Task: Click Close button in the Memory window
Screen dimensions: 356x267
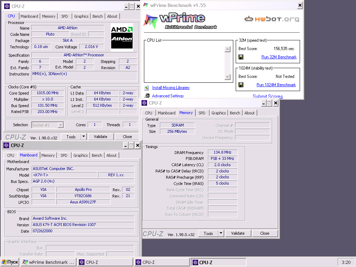Action: (x=265, y=233)
